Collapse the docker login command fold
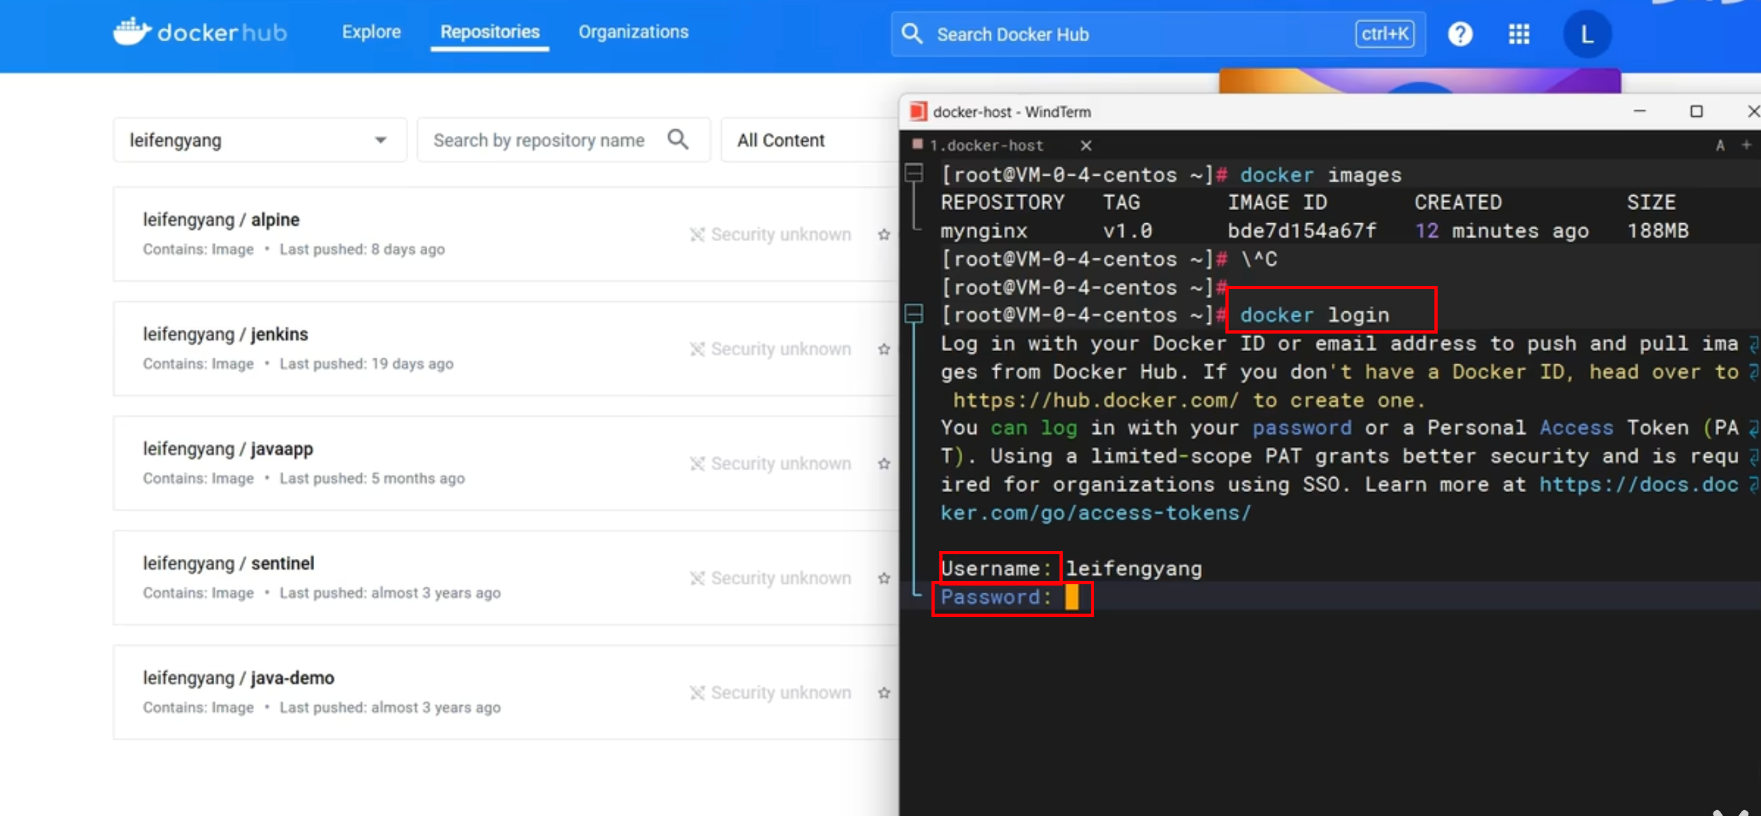Screen dimensions: 1761x816 pyautogui.click(x=914, y=314)
